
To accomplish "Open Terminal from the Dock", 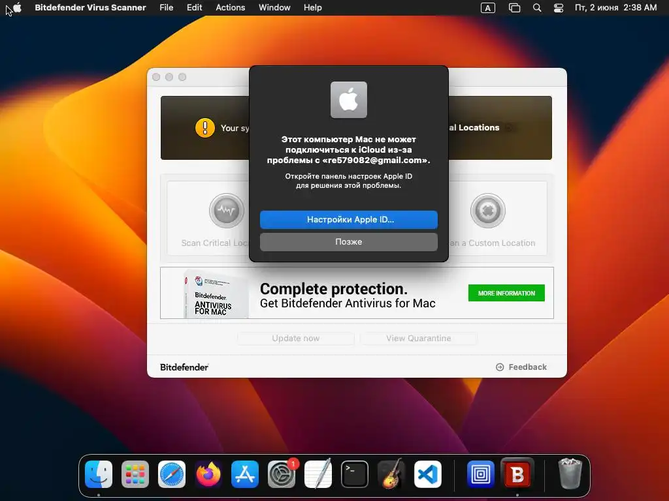I will coord(355,474).
